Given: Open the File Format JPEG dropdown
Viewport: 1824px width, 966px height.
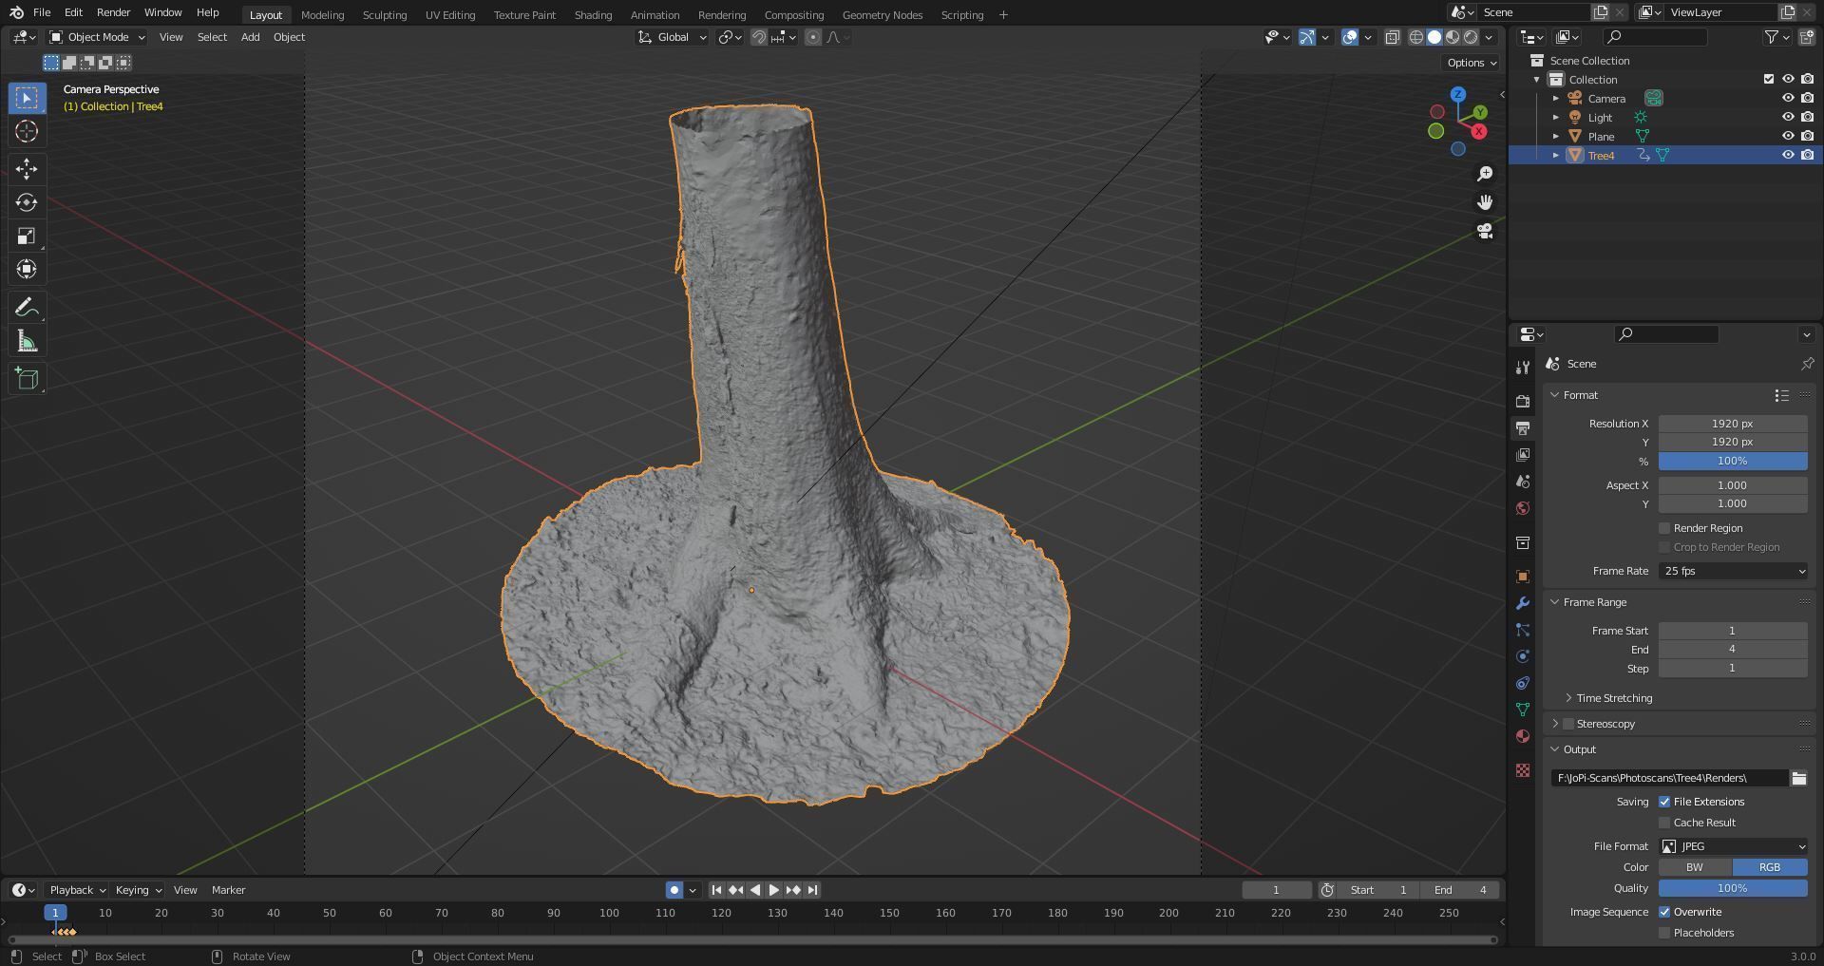Looking at the screenshot, I should 1733,846.
